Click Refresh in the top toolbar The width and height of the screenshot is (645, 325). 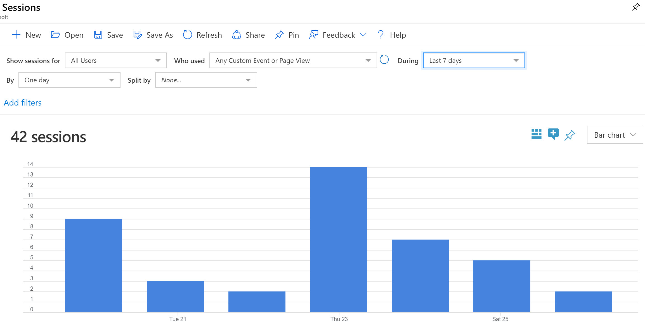pos(202,35)
